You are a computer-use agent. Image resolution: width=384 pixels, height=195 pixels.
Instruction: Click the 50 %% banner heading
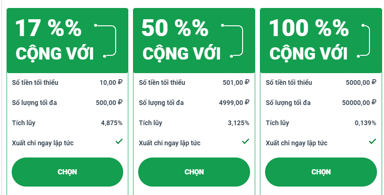point(175,29)
